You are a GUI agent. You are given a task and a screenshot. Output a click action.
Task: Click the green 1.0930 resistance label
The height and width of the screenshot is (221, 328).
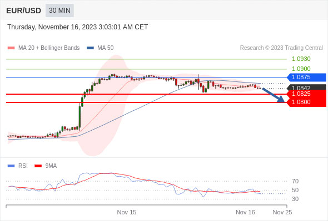click(x=301, y=59)
